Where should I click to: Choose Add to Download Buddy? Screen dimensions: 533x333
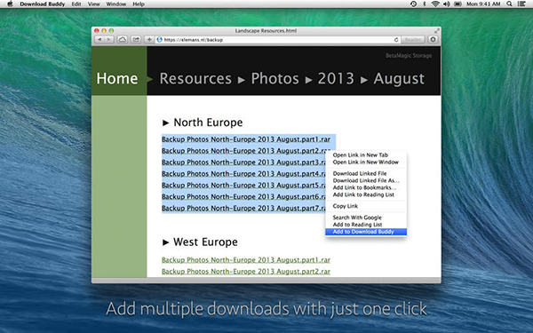[x=366, y=232]
